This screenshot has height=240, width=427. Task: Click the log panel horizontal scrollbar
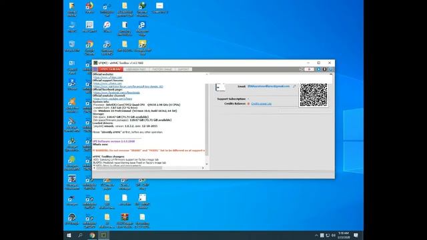point(129,168)
